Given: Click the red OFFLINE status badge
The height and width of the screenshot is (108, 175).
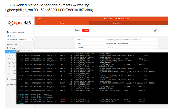Looking at the screenshot, I should pos(85,30).
